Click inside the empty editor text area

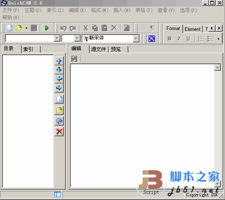pos(142,126)
